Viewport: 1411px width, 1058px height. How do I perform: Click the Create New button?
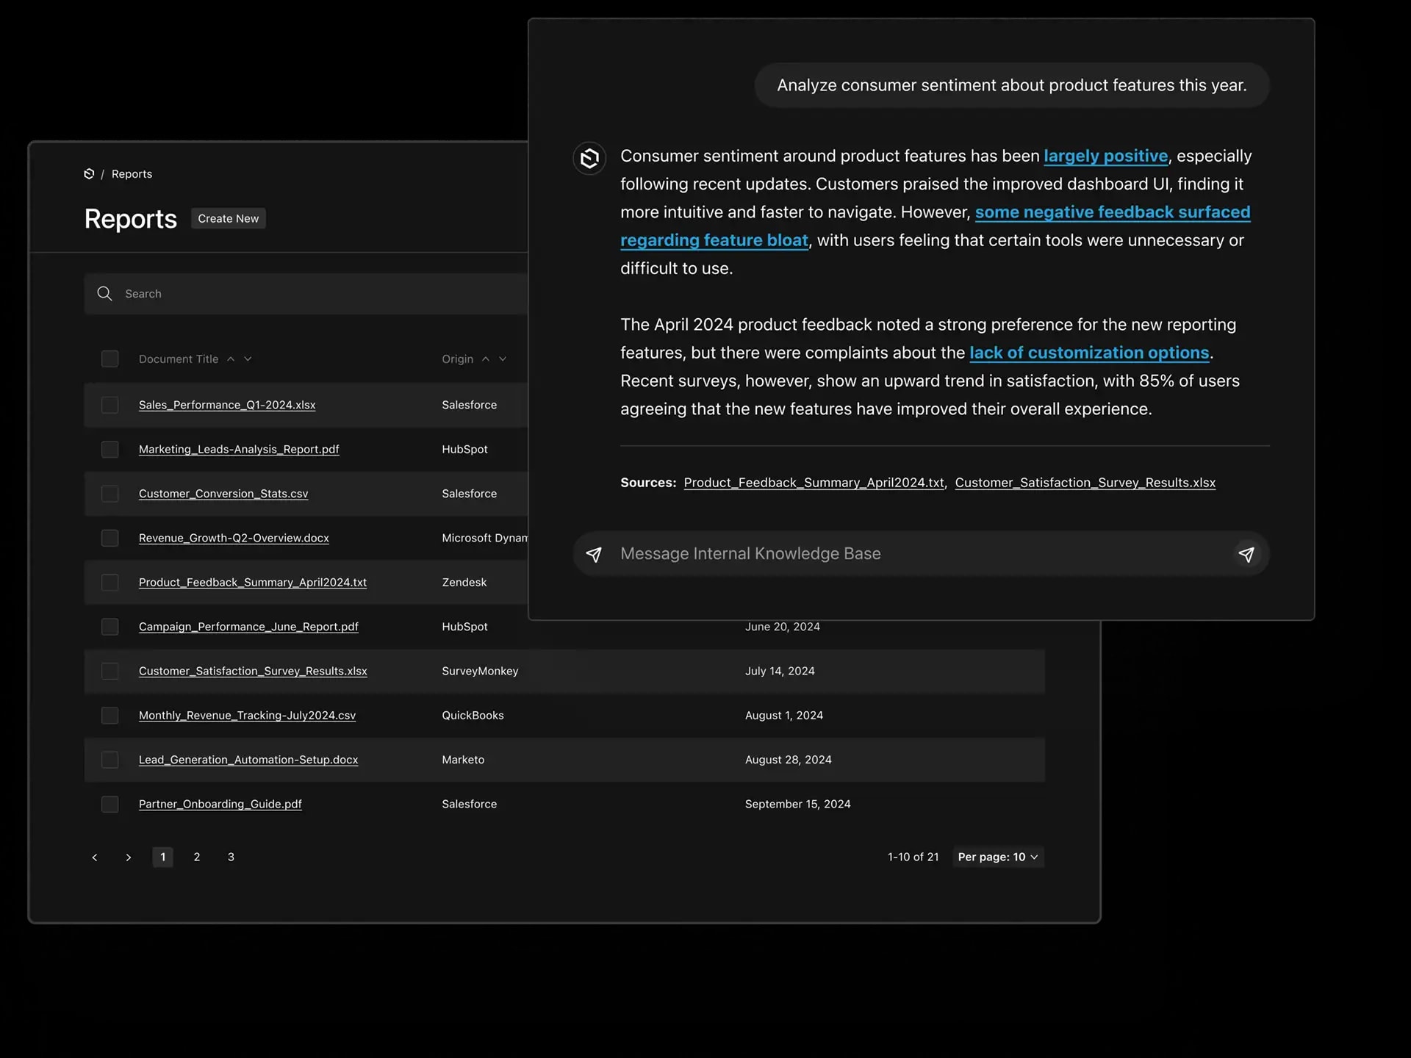coord(229,219)
